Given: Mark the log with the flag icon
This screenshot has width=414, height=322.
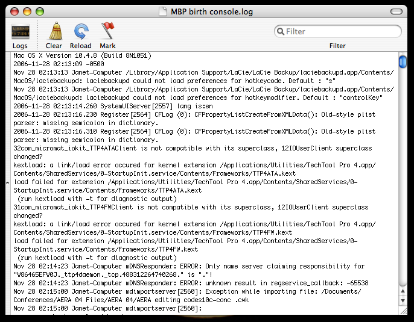Looking at the screenshot, I should 107,31.
